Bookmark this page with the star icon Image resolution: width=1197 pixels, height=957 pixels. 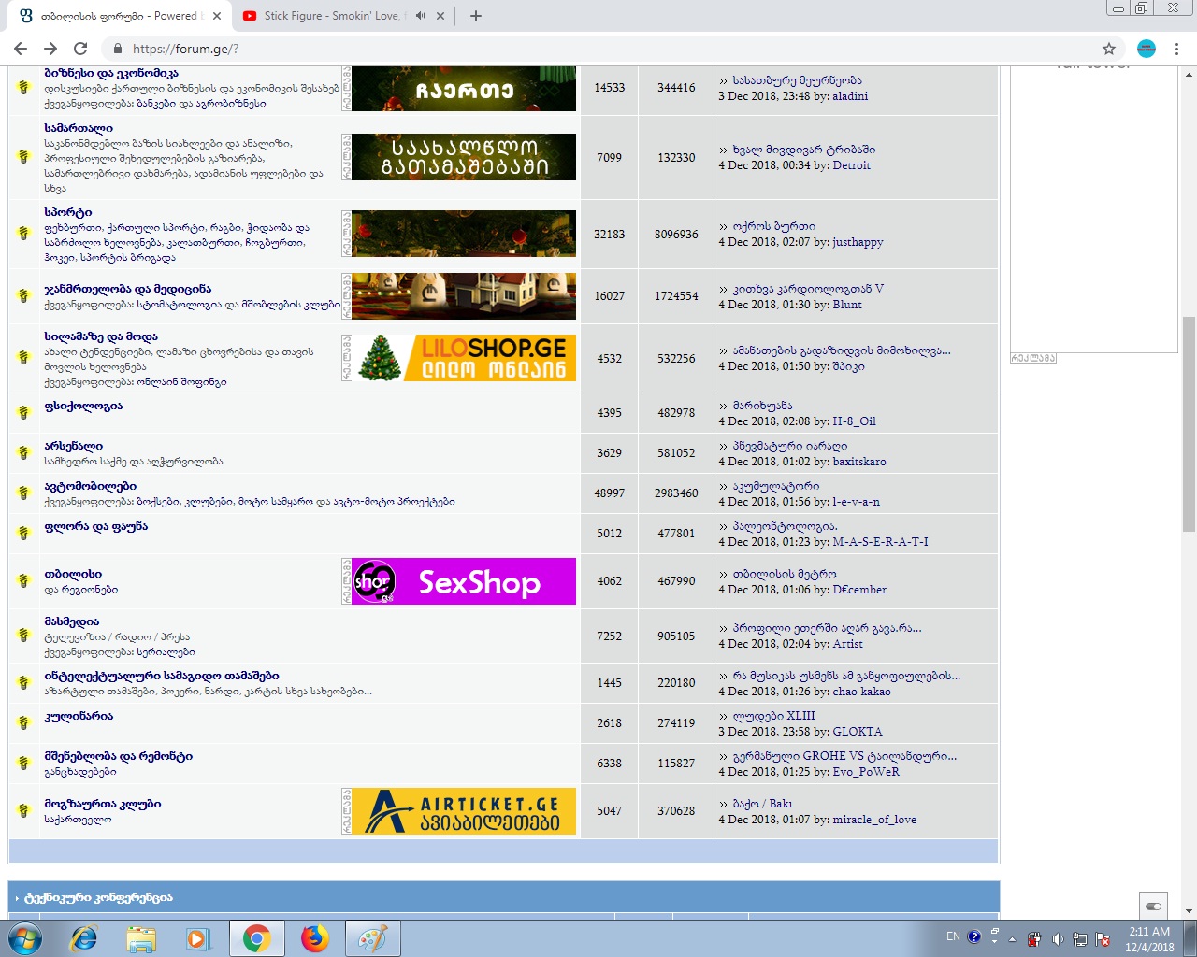click(x=1109, y=49)
